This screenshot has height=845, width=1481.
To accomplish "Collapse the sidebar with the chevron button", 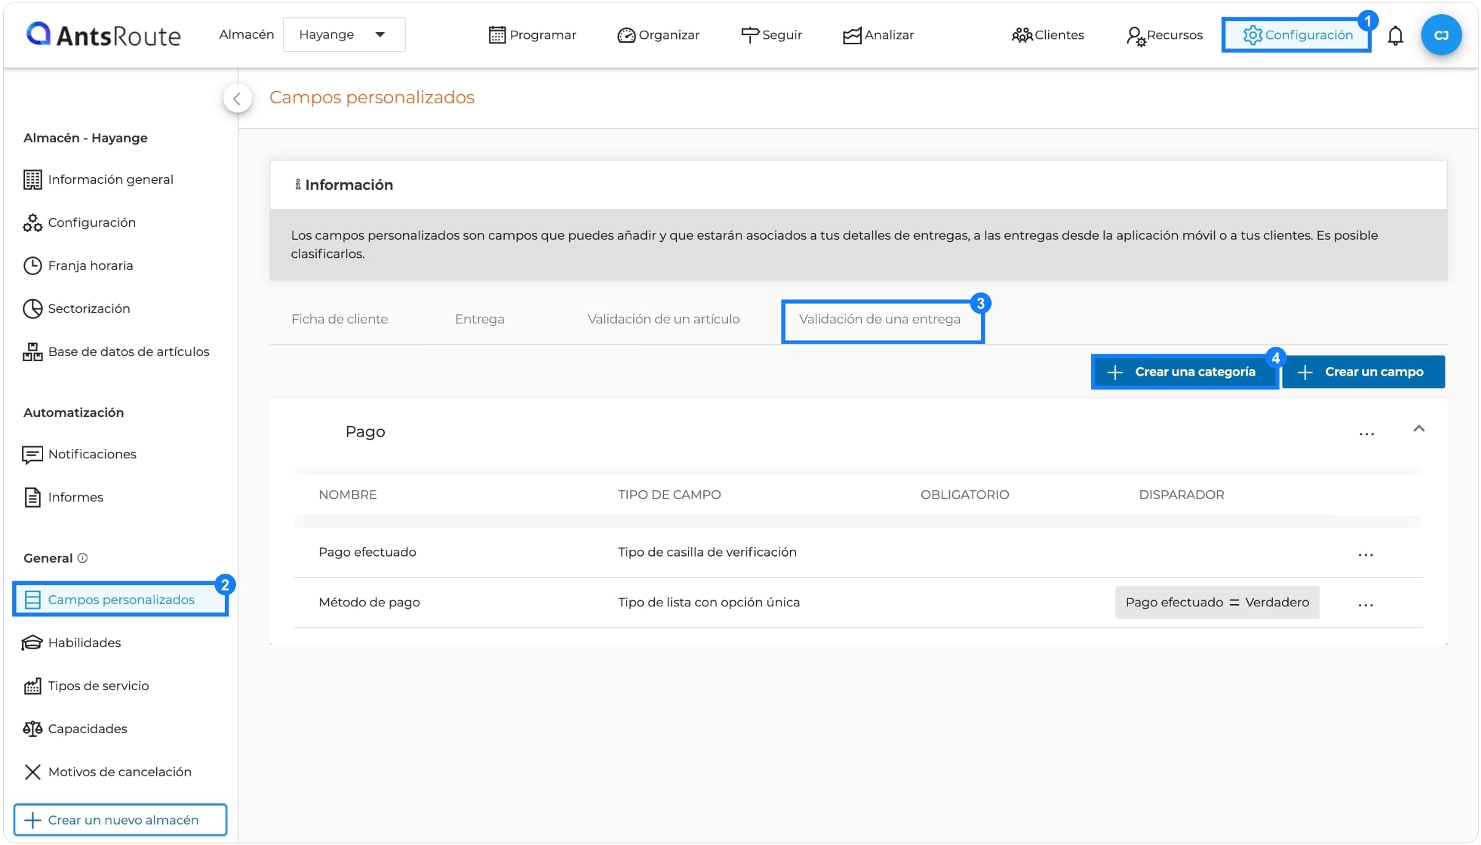I will pos(237,98).
